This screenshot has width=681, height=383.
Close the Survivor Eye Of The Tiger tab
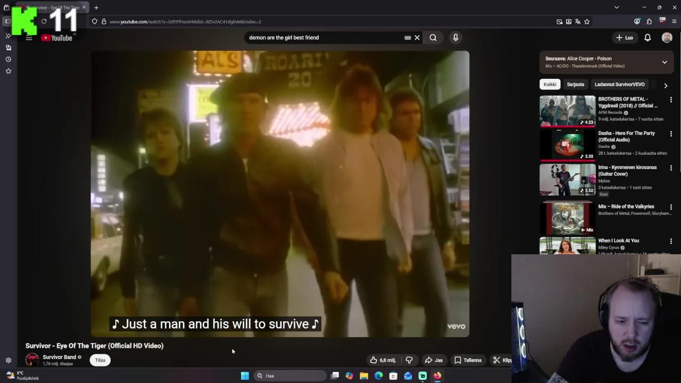point(84,7)
